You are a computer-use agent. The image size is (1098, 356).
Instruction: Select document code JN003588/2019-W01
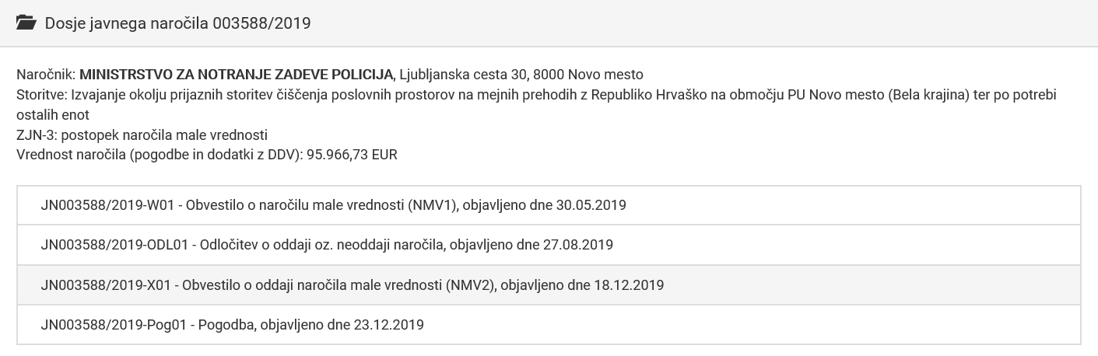(105, 206)
